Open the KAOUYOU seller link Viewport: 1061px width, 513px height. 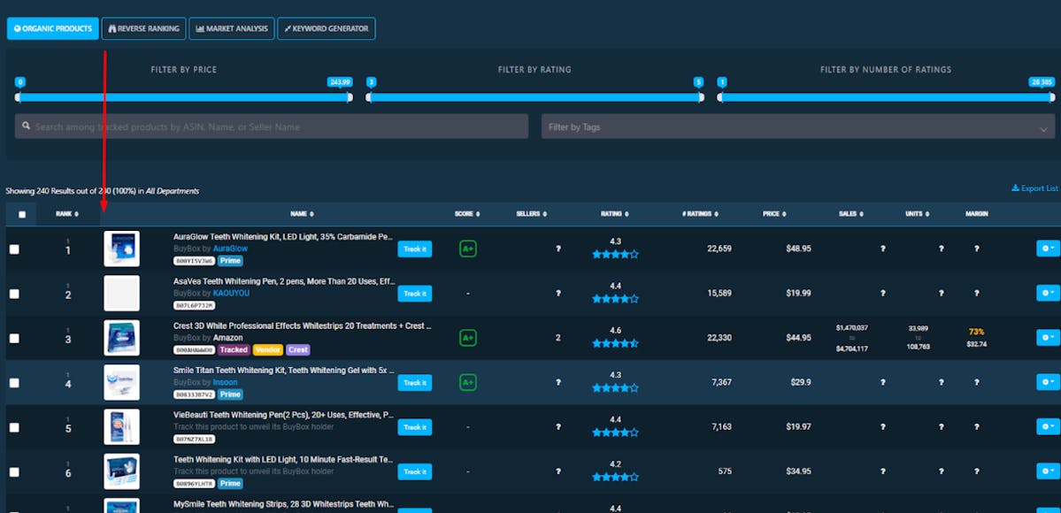[x=231, y=294]
